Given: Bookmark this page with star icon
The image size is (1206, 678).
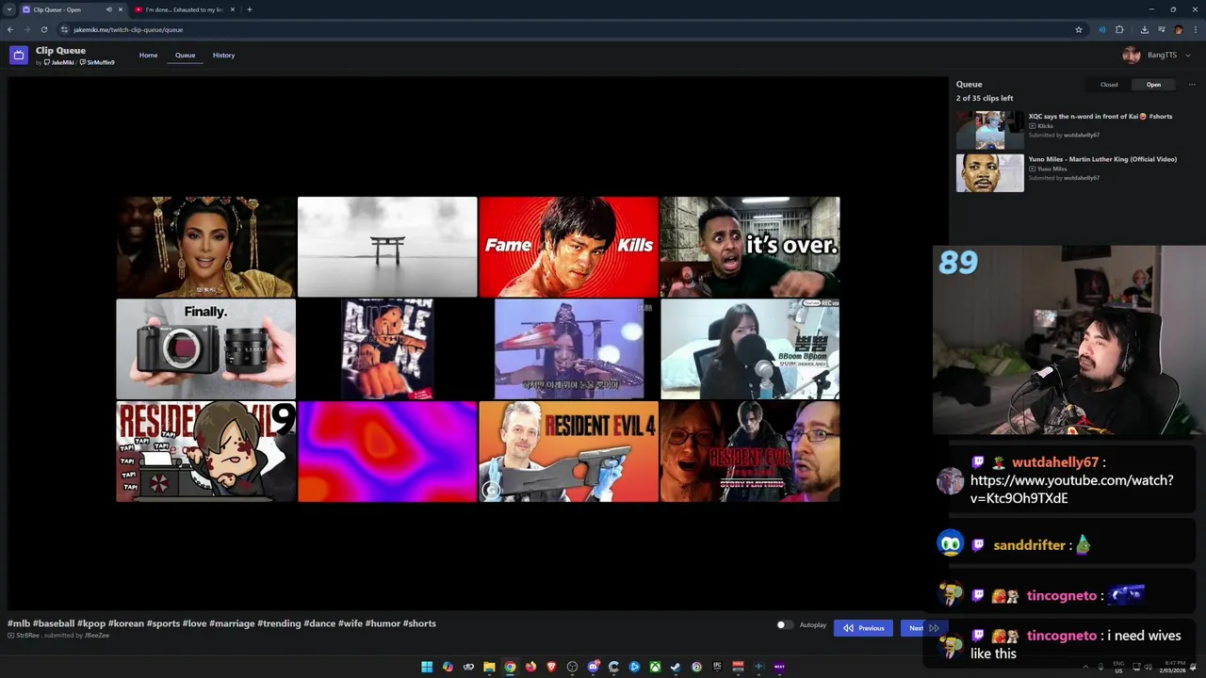Looking at the screenshot, I should pyautogui.click(x=1079, y=29).
